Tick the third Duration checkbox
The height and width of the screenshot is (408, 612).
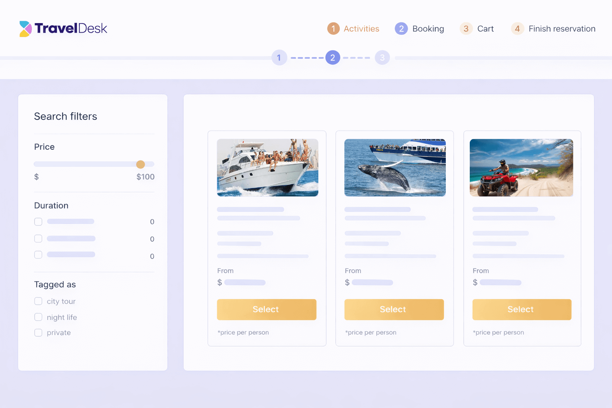coord(38,255)
